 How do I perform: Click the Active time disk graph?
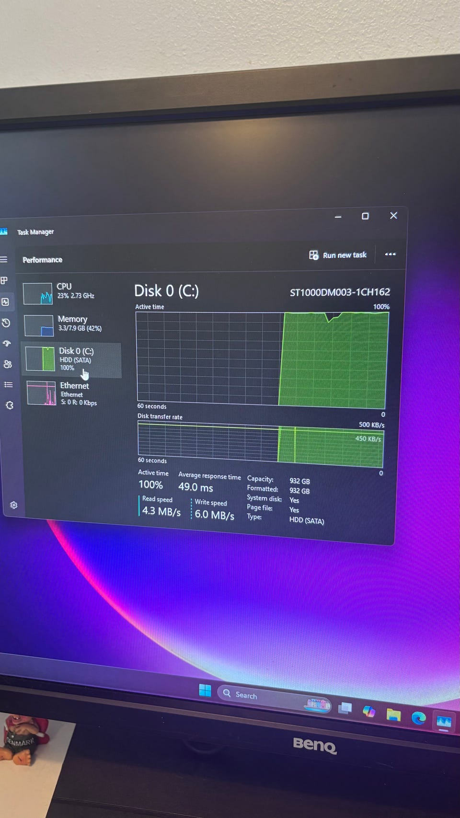(x=262, y=359)
